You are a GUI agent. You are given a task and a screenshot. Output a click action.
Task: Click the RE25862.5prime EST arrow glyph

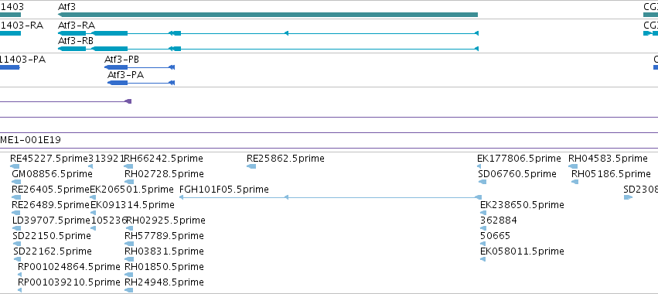[251, 166]
